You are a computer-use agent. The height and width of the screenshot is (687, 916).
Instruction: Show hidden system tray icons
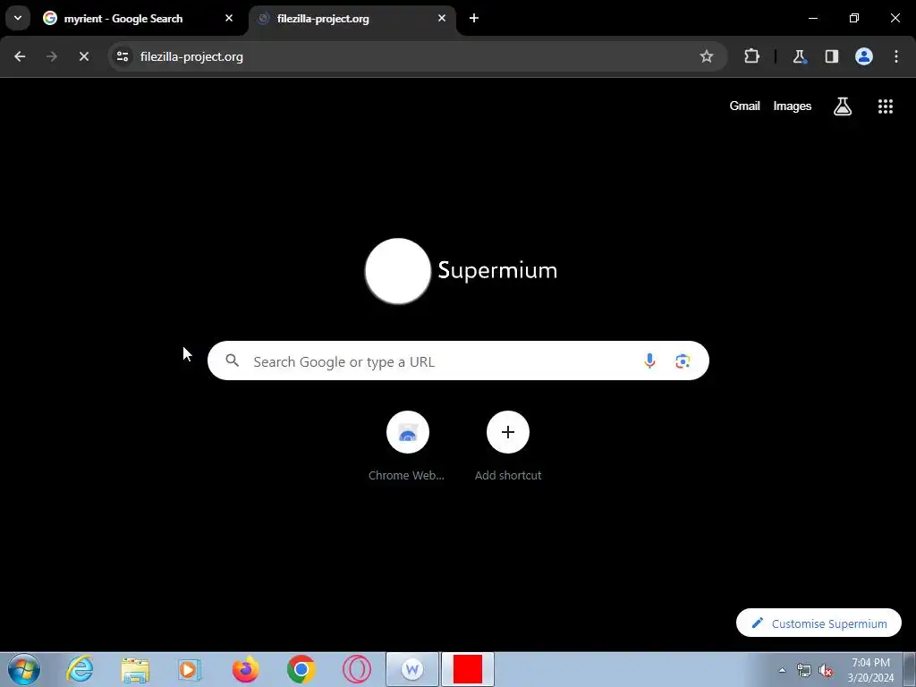[x=782, y=670]
